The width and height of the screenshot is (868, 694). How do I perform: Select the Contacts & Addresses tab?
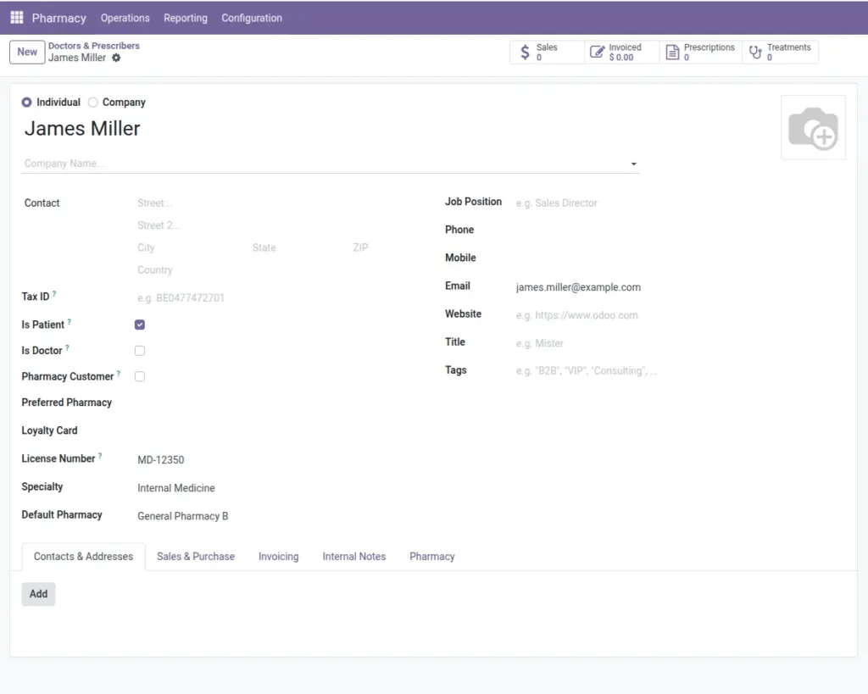(84, 556)
